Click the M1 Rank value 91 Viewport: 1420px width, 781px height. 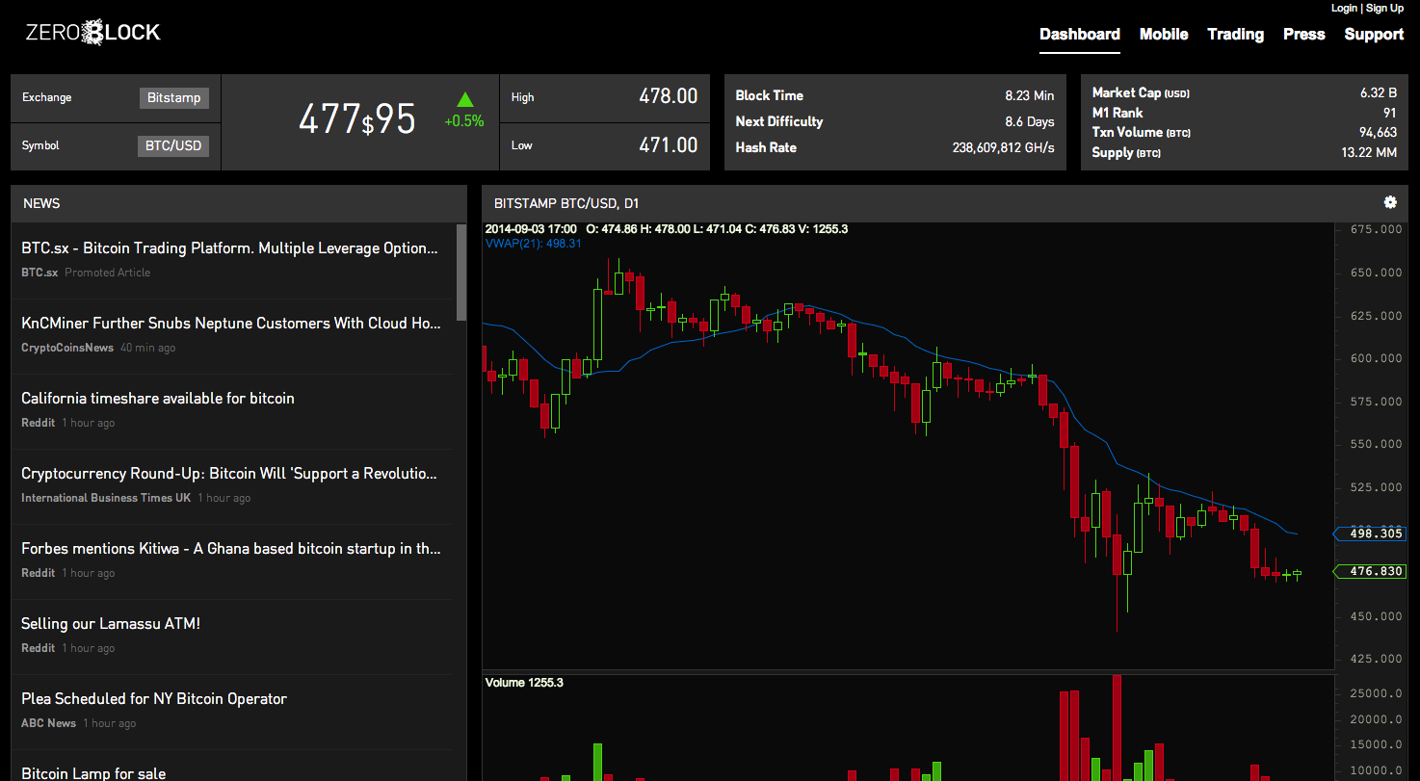click(1390, 113)
